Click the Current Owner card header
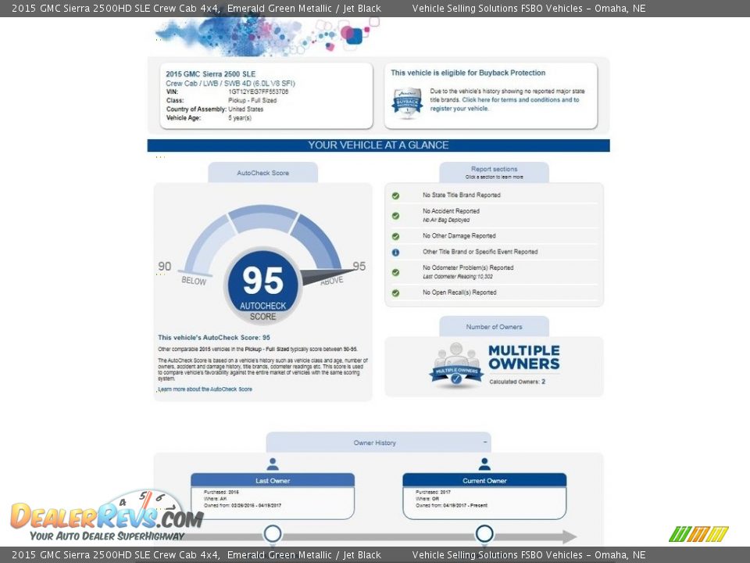 [x=484, y=480]
